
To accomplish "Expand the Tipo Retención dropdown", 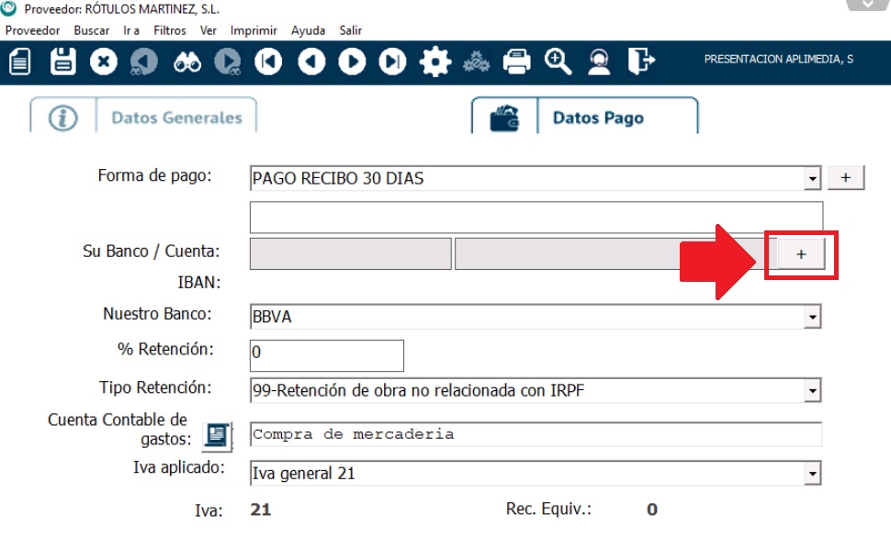I will pos(812,391).
